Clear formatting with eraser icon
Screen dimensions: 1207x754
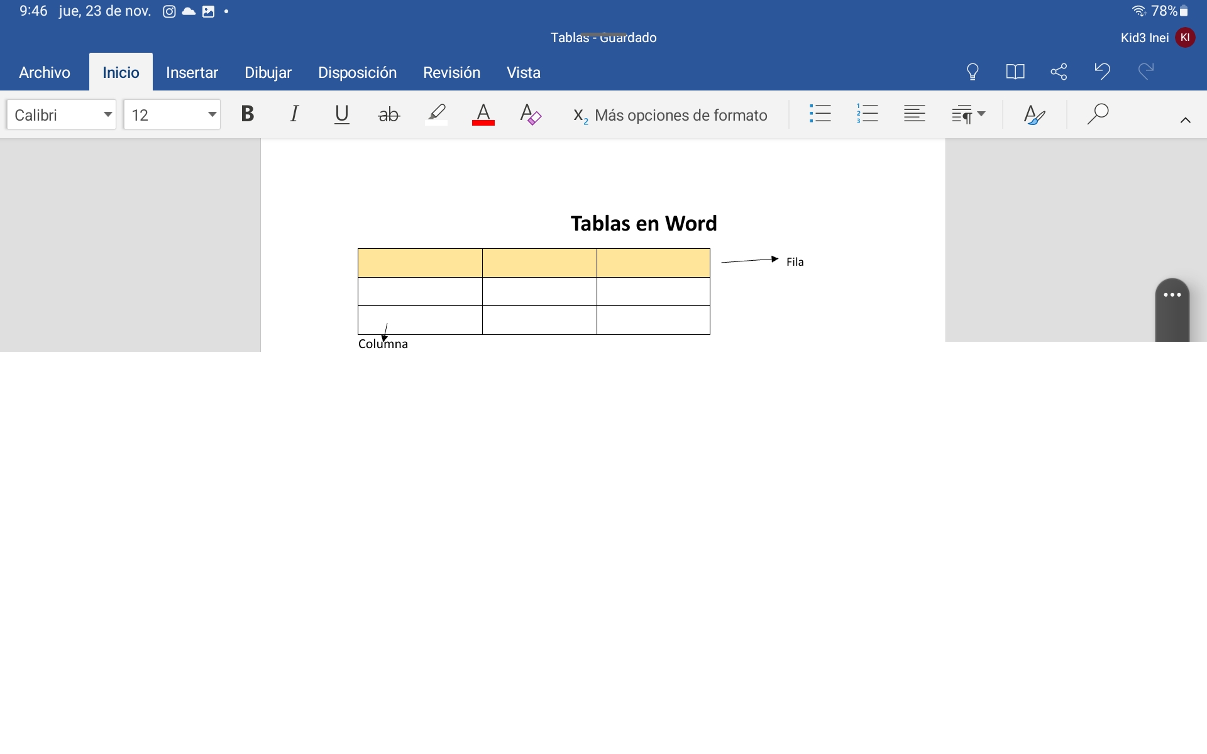pyautogui.click(x=531, y=114)
